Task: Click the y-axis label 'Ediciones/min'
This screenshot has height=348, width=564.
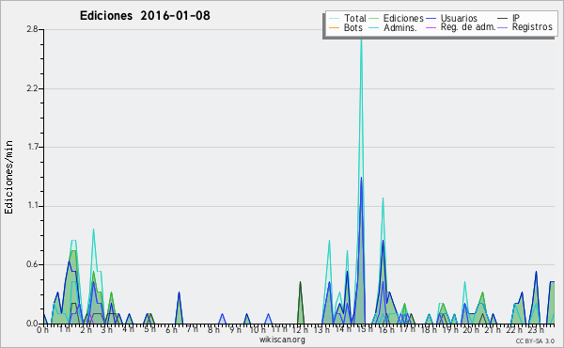Action: pos(8,177)
